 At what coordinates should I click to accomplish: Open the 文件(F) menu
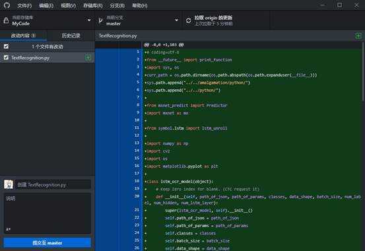24,5
